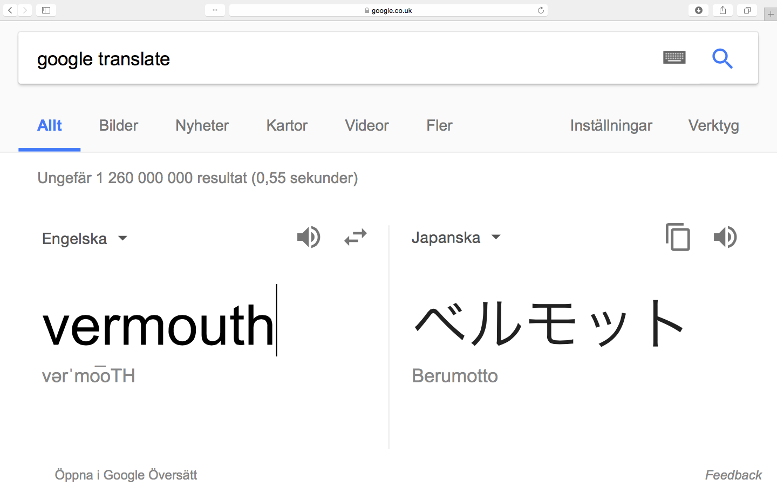Image resolution: width=777 pixels, height=486 pixels.
Task: Open the Verktyg search tools
Action: coord(713,125)
